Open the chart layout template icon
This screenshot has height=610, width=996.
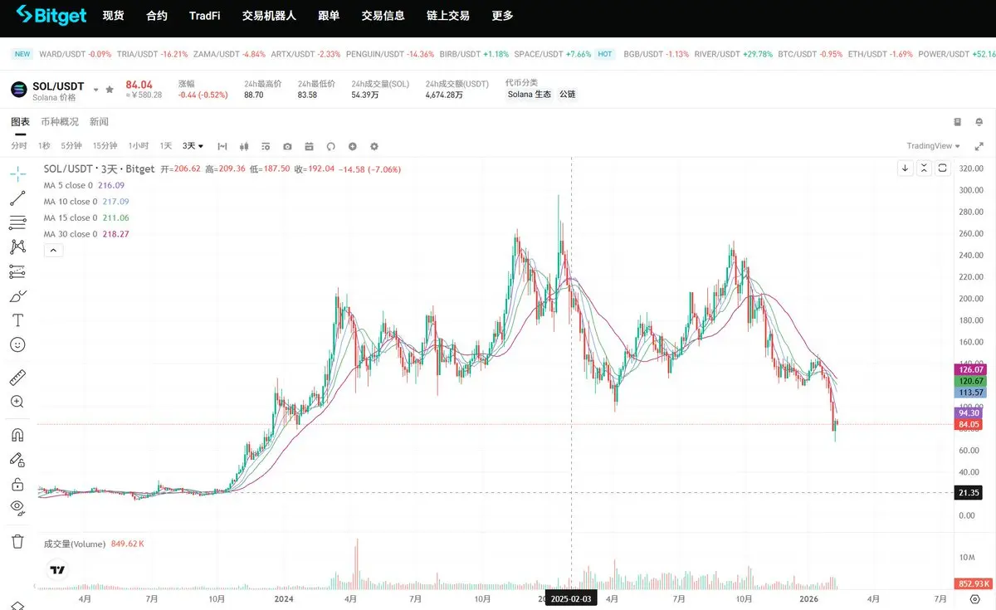coord(309,146)
